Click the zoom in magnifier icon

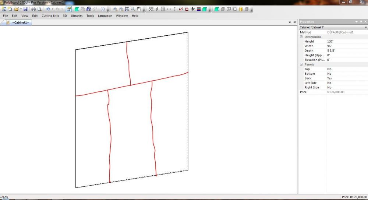click(x=115, y=9)
